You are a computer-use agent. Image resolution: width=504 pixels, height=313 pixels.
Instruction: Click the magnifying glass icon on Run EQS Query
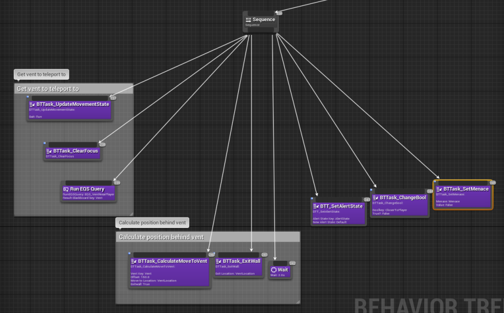(65, 189)
